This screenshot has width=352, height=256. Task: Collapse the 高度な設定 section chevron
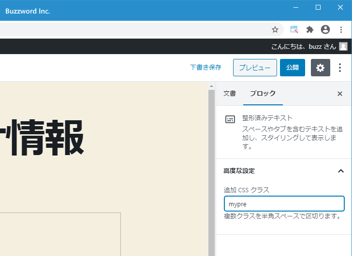click(341, 171)
